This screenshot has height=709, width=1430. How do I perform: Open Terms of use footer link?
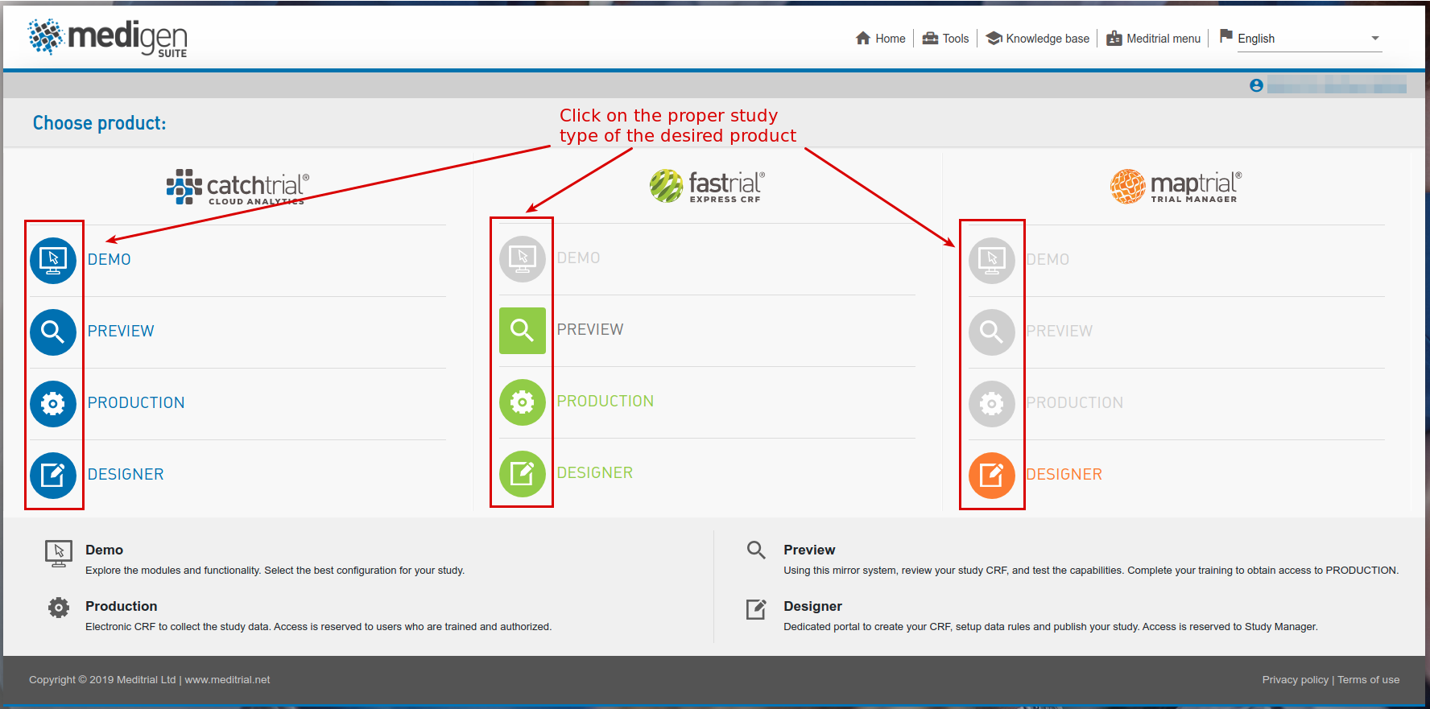(1369, 680)
